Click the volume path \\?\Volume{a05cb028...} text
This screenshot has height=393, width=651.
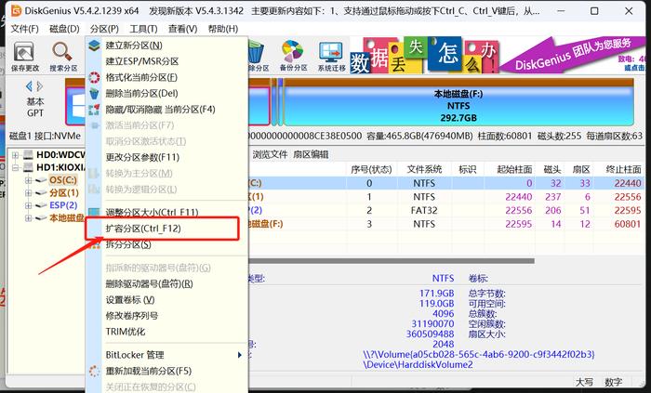tap(479, 355)
